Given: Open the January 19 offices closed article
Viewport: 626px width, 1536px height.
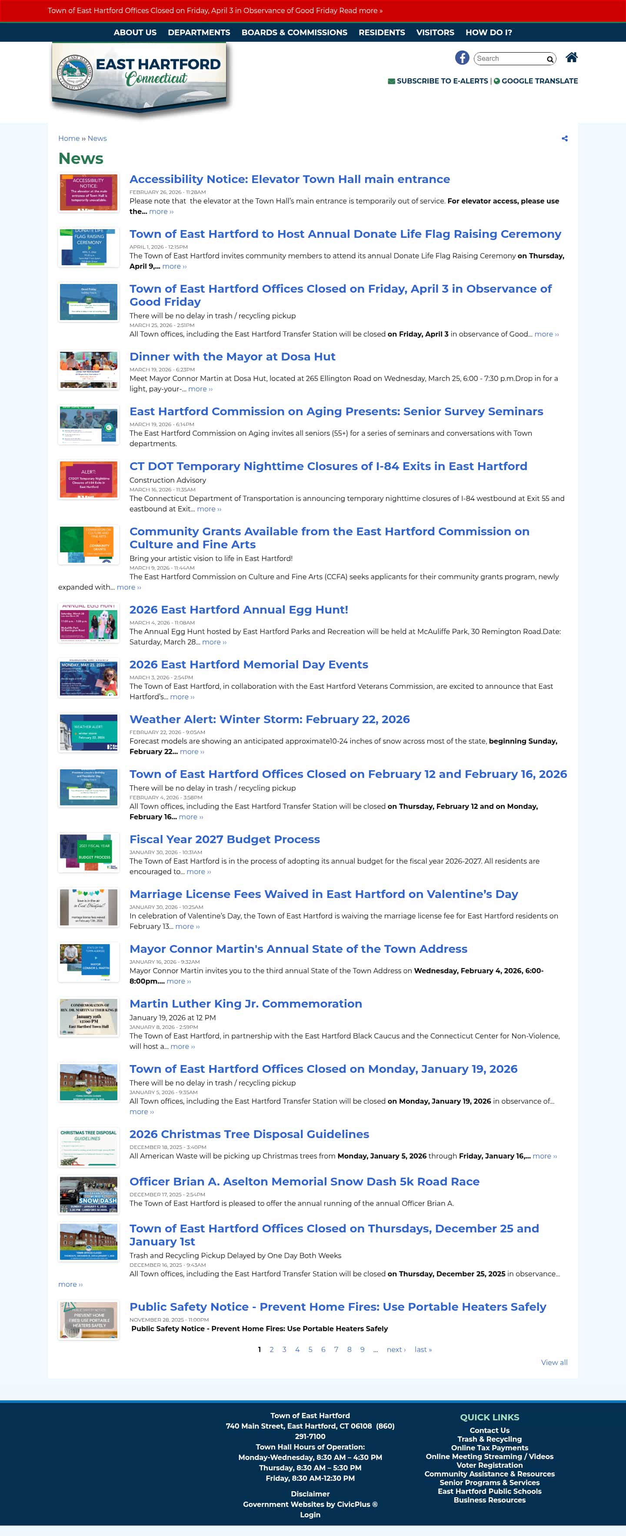Looking at the screenshot, I should point(323,1069).
